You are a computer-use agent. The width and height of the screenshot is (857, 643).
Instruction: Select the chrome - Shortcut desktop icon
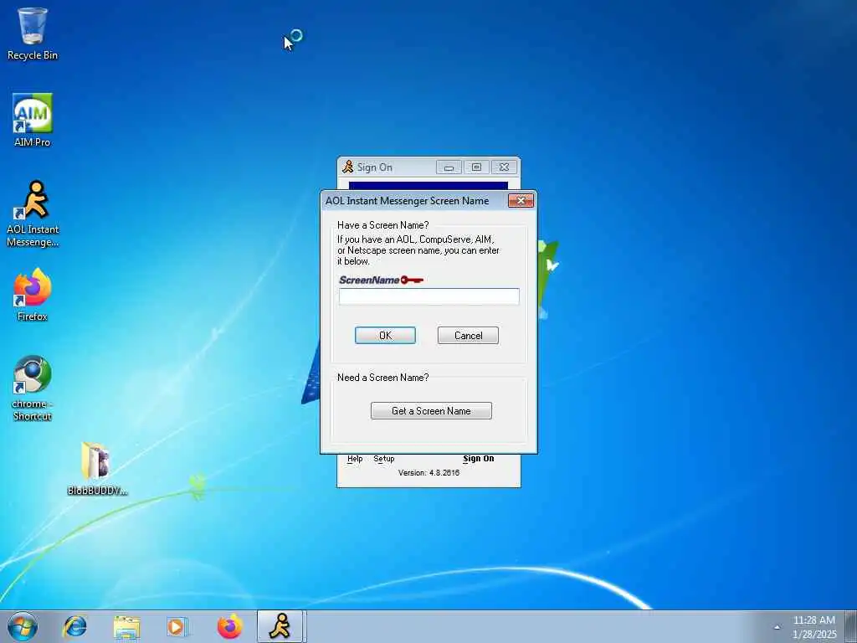coord(33,388)
